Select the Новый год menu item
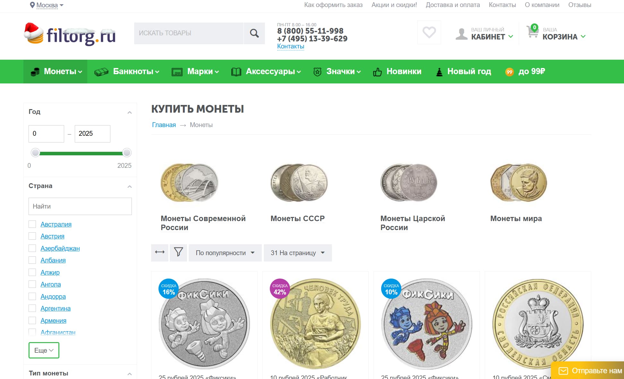Screen dimensions: 624x379 469,71
